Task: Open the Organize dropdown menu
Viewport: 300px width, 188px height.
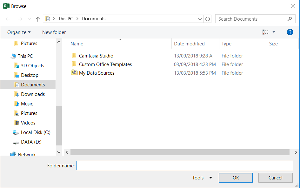Action: point(19,32)
